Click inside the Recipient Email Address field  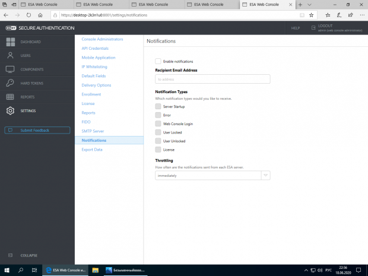pos(212,79)
